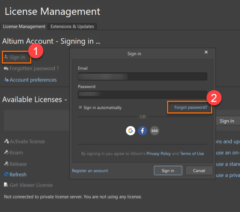Toggle the Sign in automatically checkbox
The height and width of the screenshot is (212, 240).
pyautogui.click(x=80, y=108)
